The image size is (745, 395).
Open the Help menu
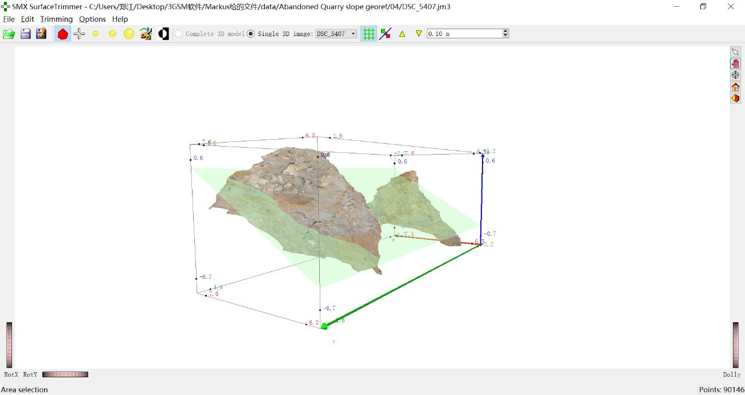pyautogui.click(x=120, y=19)
